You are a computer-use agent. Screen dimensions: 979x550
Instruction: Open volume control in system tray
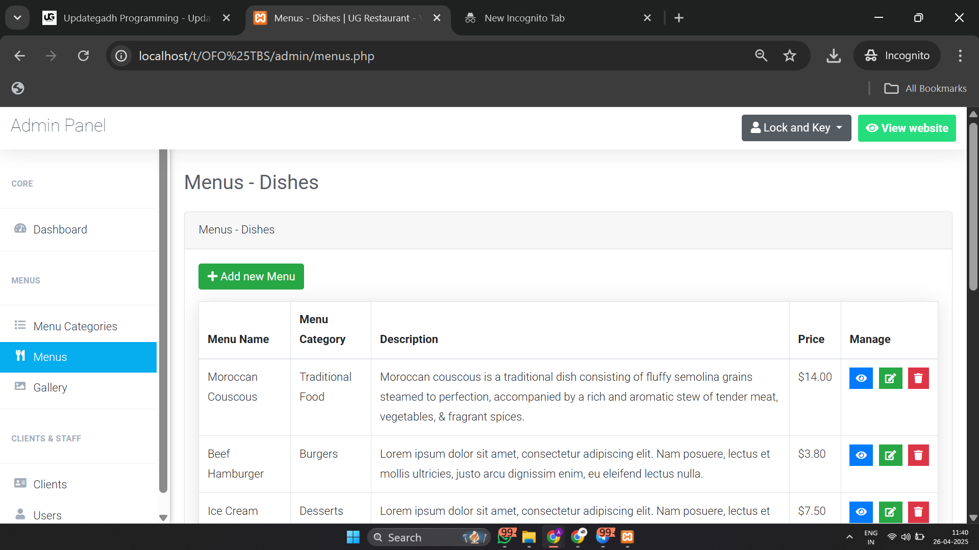point(906,537)
